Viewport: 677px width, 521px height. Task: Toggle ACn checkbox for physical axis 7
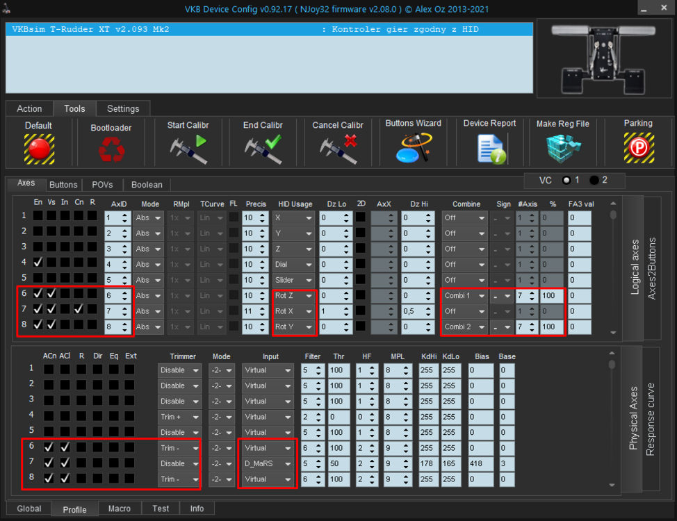click(49, 463)
